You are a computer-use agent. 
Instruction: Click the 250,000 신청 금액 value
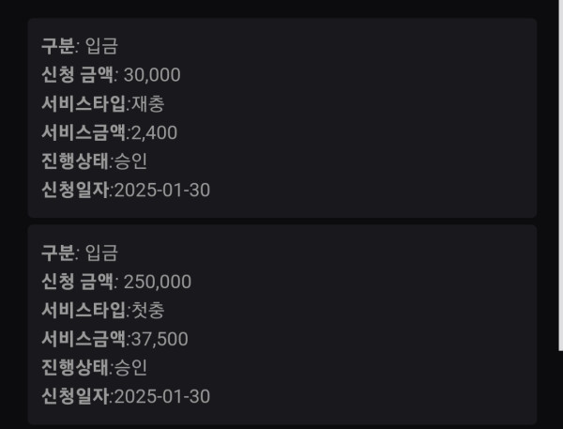(157, 282)
